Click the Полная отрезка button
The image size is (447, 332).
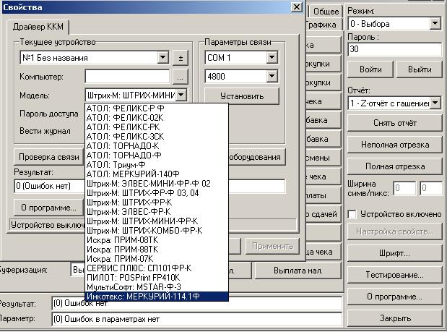click(395, 166)
